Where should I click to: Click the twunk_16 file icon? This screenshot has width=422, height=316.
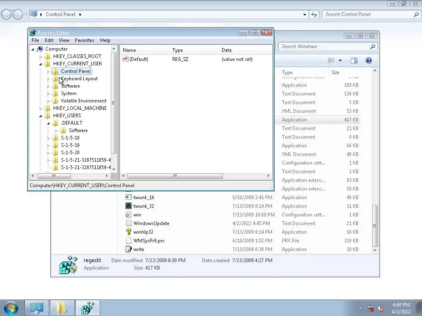(x=129, y=197)
